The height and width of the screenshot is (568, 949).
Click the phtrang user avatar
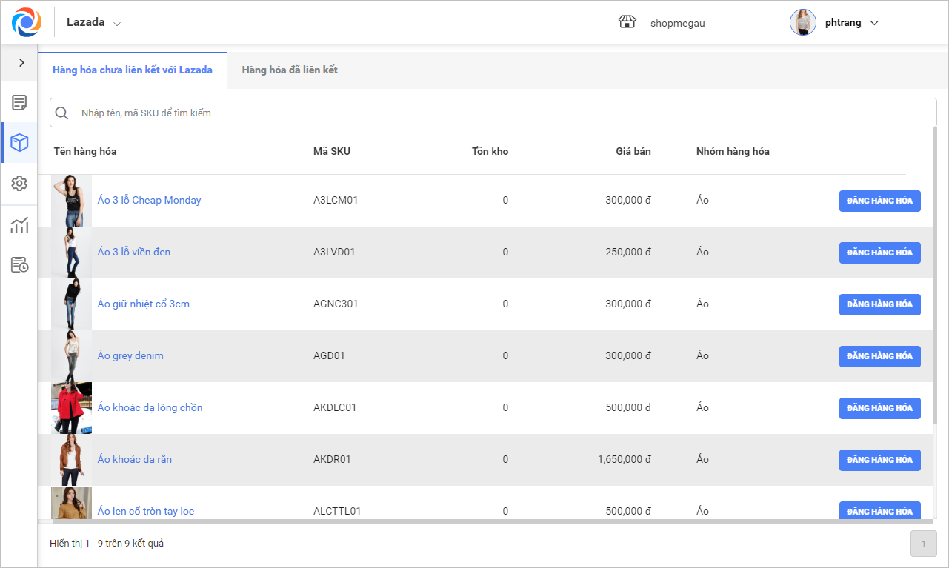[x=802, y=22]
